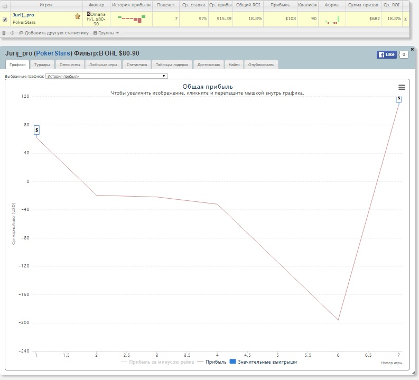Uncheck the Jurij_pro row checkbox
The height and width of the screenshot is (380, 419).
5,20
